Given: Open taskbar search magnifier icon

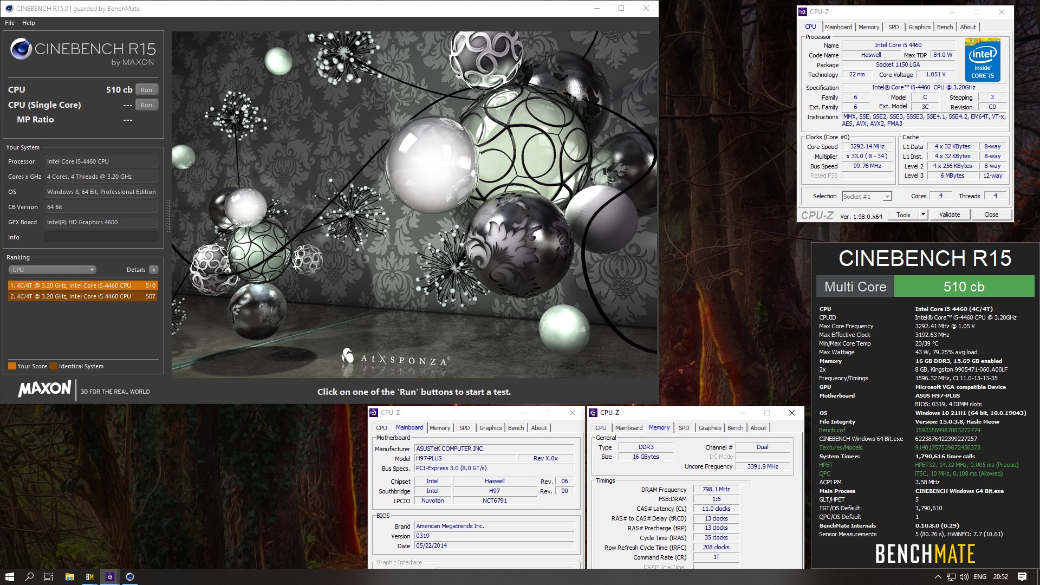Looking at the screenshot, I should [x=29, y=577].
